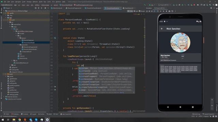Collapse the app module folder in tree
Image resolution: width=218 pixels, height=122 pixels.
coord(6,18)
